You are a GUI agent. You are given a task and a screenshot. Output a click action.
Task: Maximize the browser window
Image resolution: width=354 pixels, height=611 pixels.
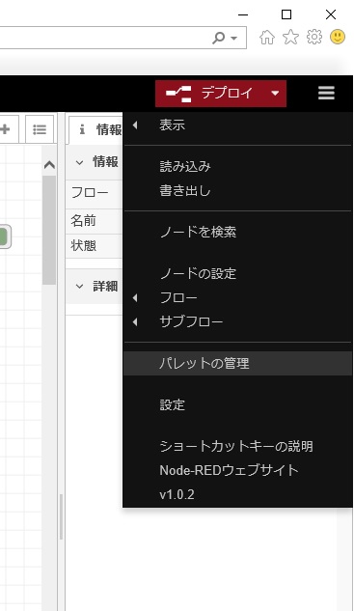coord(286,14)
